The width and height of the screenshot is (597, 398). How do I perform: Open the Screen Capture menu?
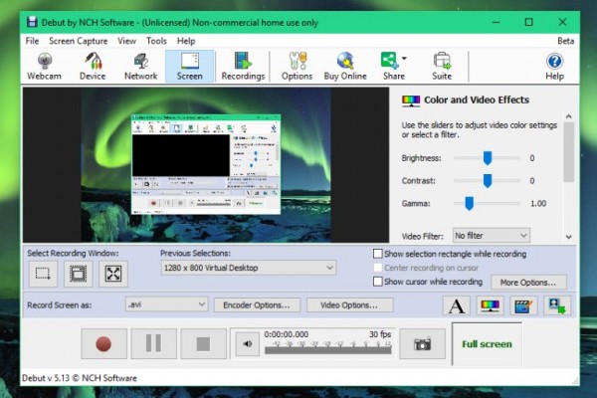(x=78, y=41)
